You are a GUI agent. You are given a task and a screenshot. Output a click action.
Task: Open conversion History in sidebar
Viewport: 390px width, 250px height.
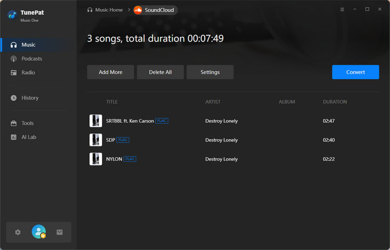pyautogui.click(x=30, y=98)
